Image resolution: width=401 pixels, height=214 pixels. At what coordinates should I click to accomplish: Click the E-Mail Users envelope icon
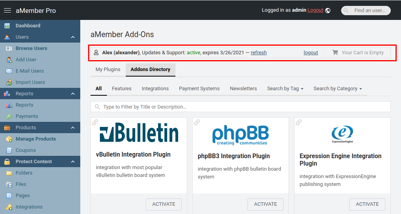pos(9,71)
